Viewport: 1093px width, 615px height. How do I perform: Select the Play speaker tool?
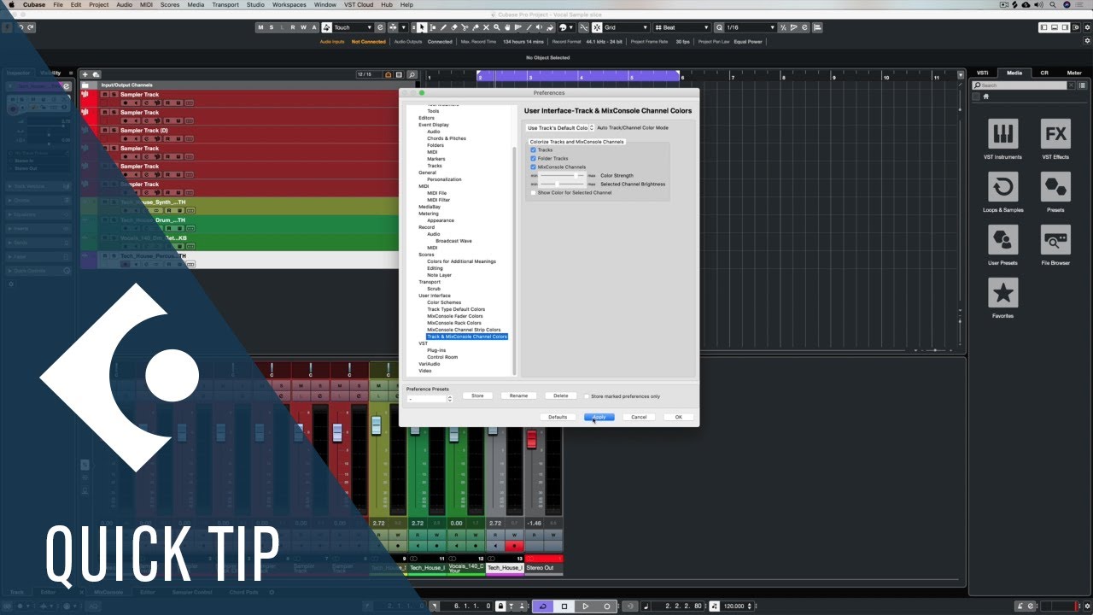coord(539,27)
